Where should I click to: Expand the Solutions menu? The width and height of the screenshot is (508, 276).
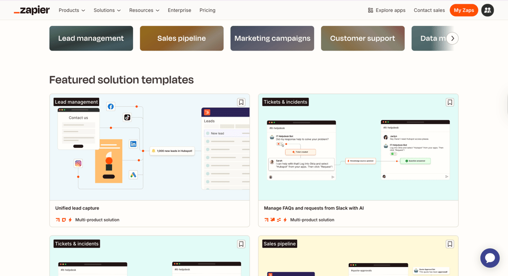pos(107,10)
